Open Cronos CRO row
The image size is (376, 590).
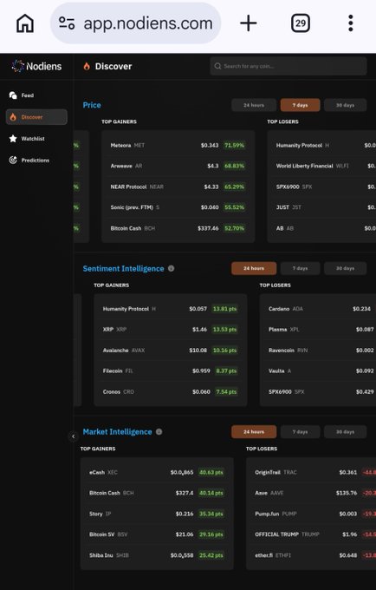(171, 391)
